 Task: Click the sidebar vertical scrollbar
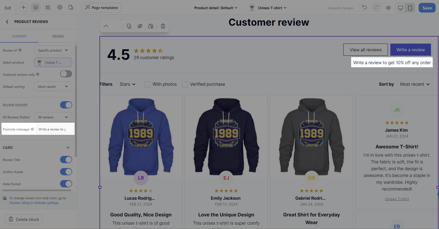click(x=76, y=101)
